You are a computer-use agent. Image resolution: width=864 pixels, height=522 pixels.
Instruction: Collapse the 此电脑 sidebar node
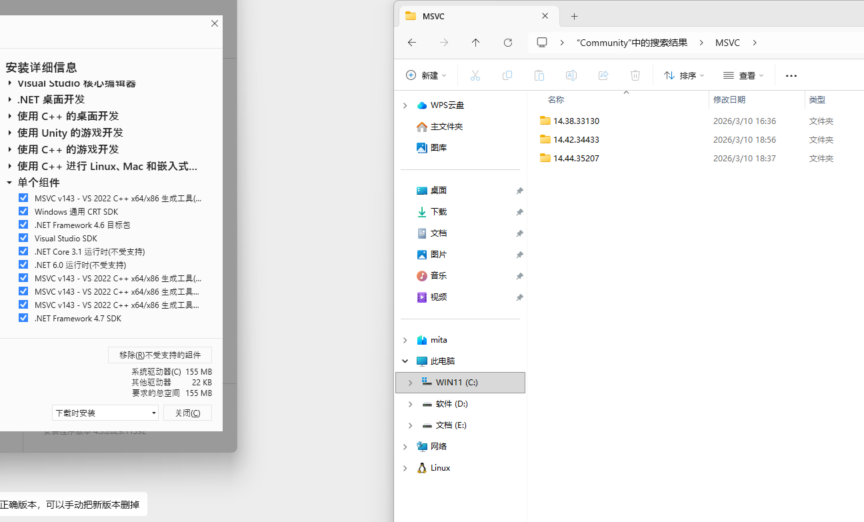point(405,361)
